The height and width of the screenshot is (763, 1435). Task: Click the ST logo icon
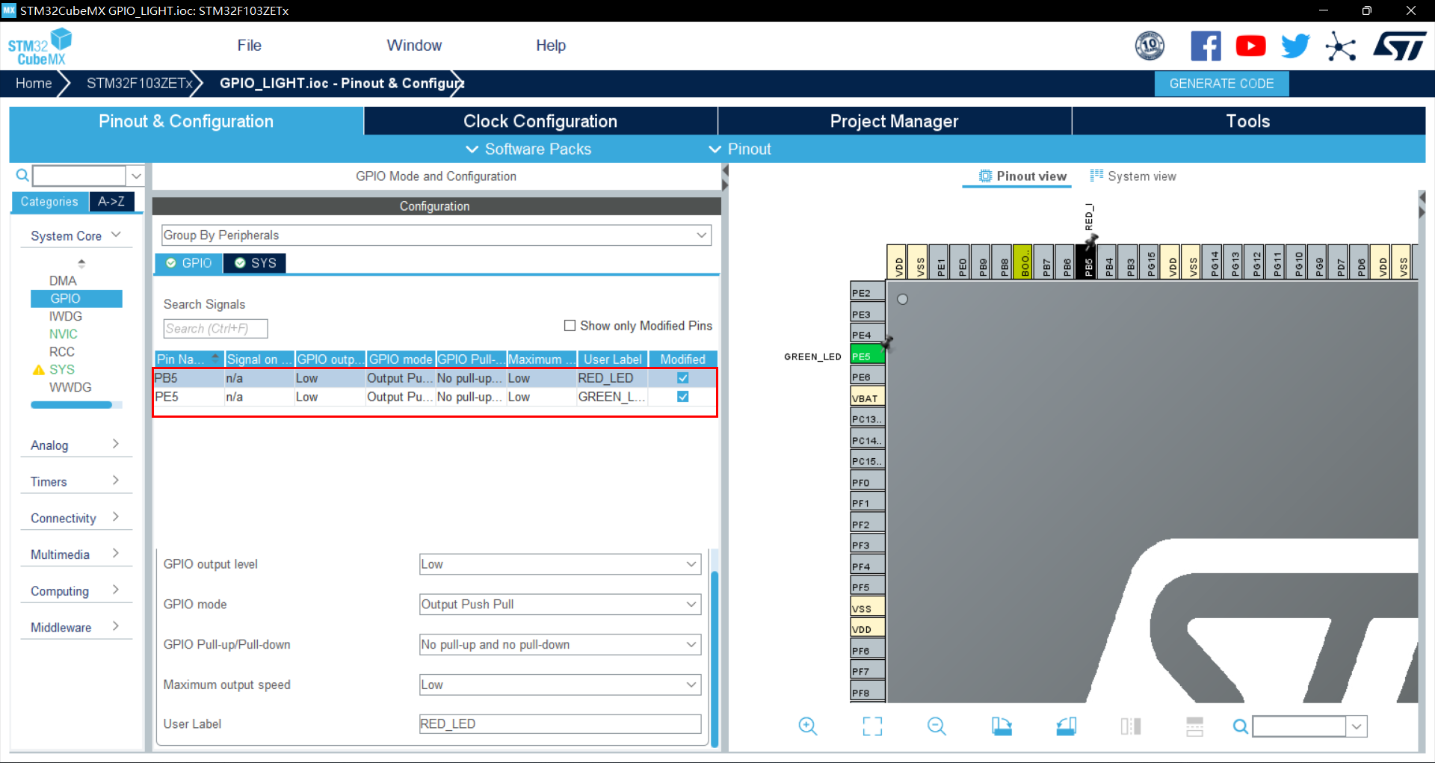1399,46
